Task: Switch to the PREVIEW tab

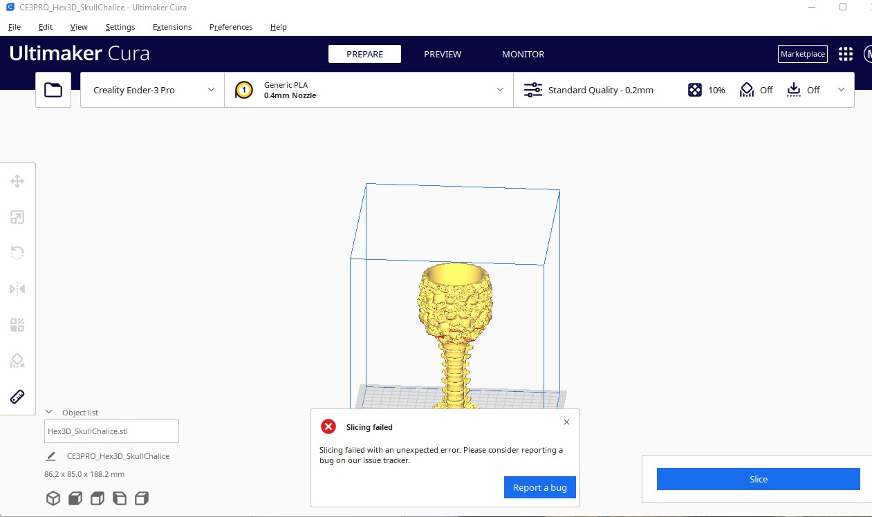Action: [x=443, y=54]
